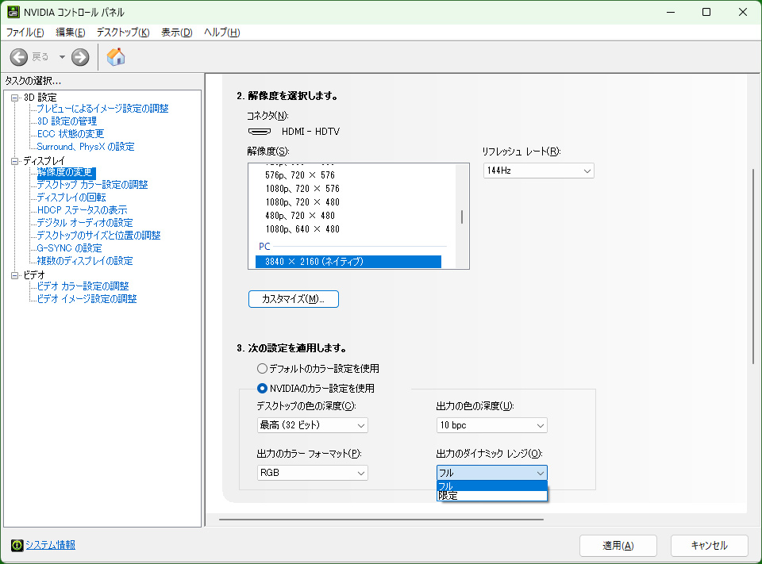Click the HDMI connector icon
The width and height of the screenshot is (762, 564).
pos(260,132)
